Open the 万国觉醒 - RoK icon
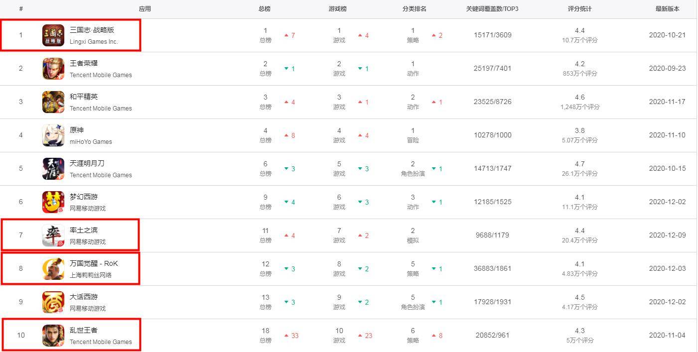Screen dimensions: 698x352 click(x=53, y=269)
